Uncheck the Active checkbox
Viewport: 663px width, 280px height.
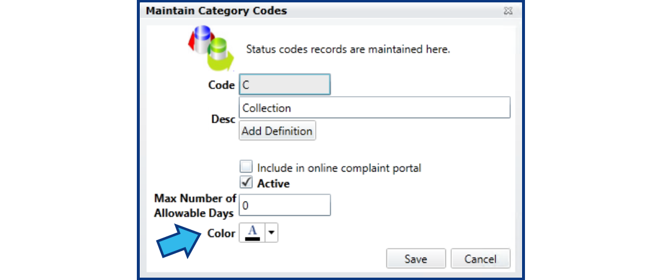(x=246, y=183)
